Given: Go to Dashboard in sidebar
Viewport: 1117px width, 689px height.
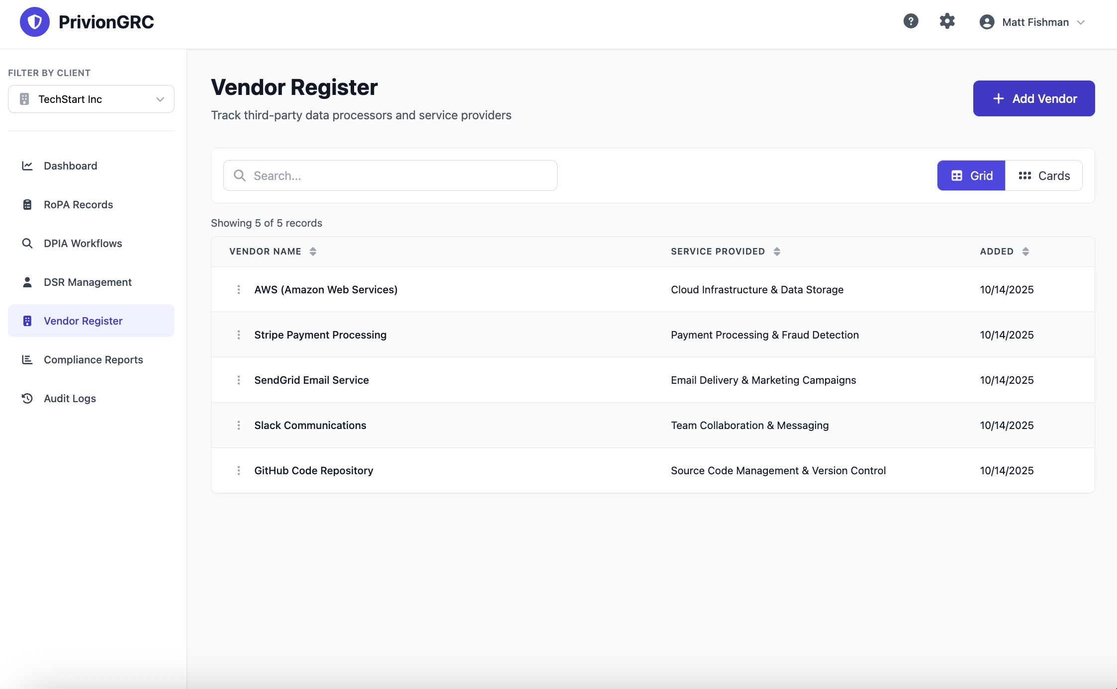Looking at the screenshot, I should click(70, 166).
